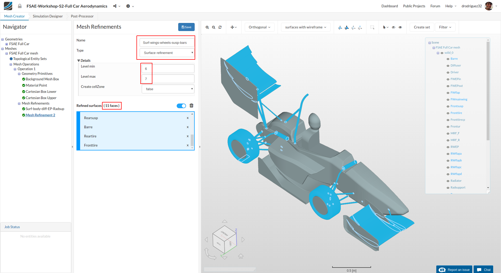The image size is (501, 273).
Task: Open Mesh Refinement 2 in navigator
Action: [x=40, y=115]
